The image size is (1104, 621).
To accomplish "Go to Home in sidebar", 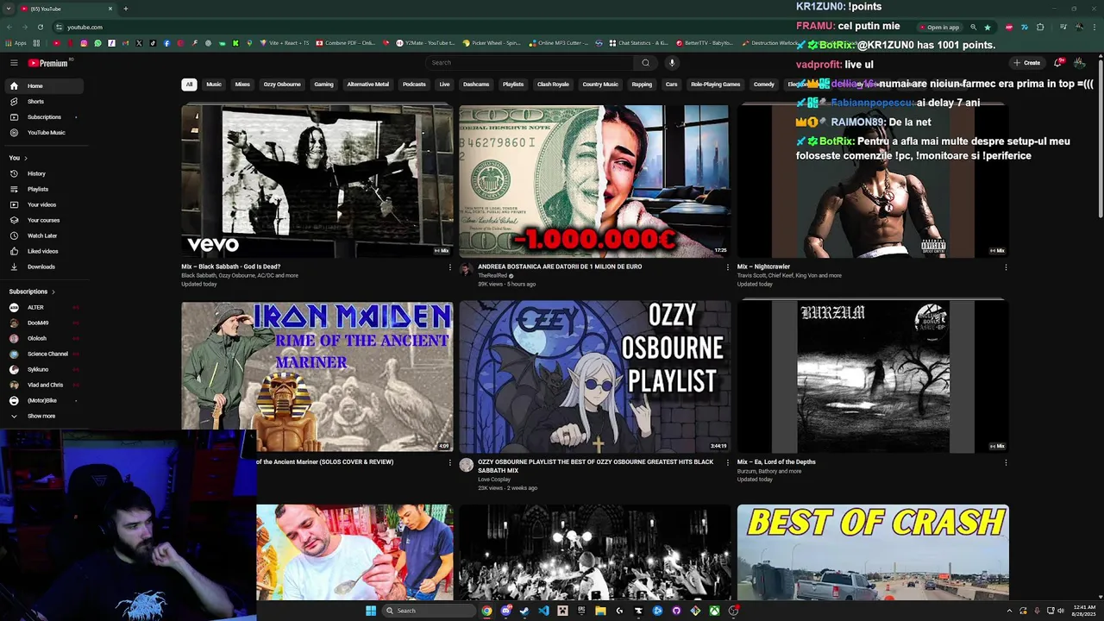I will [x=42, y=86].
